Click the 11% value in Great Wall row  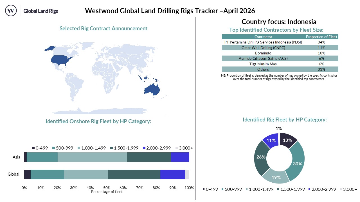pyautogui.click(x=322, y=48)
